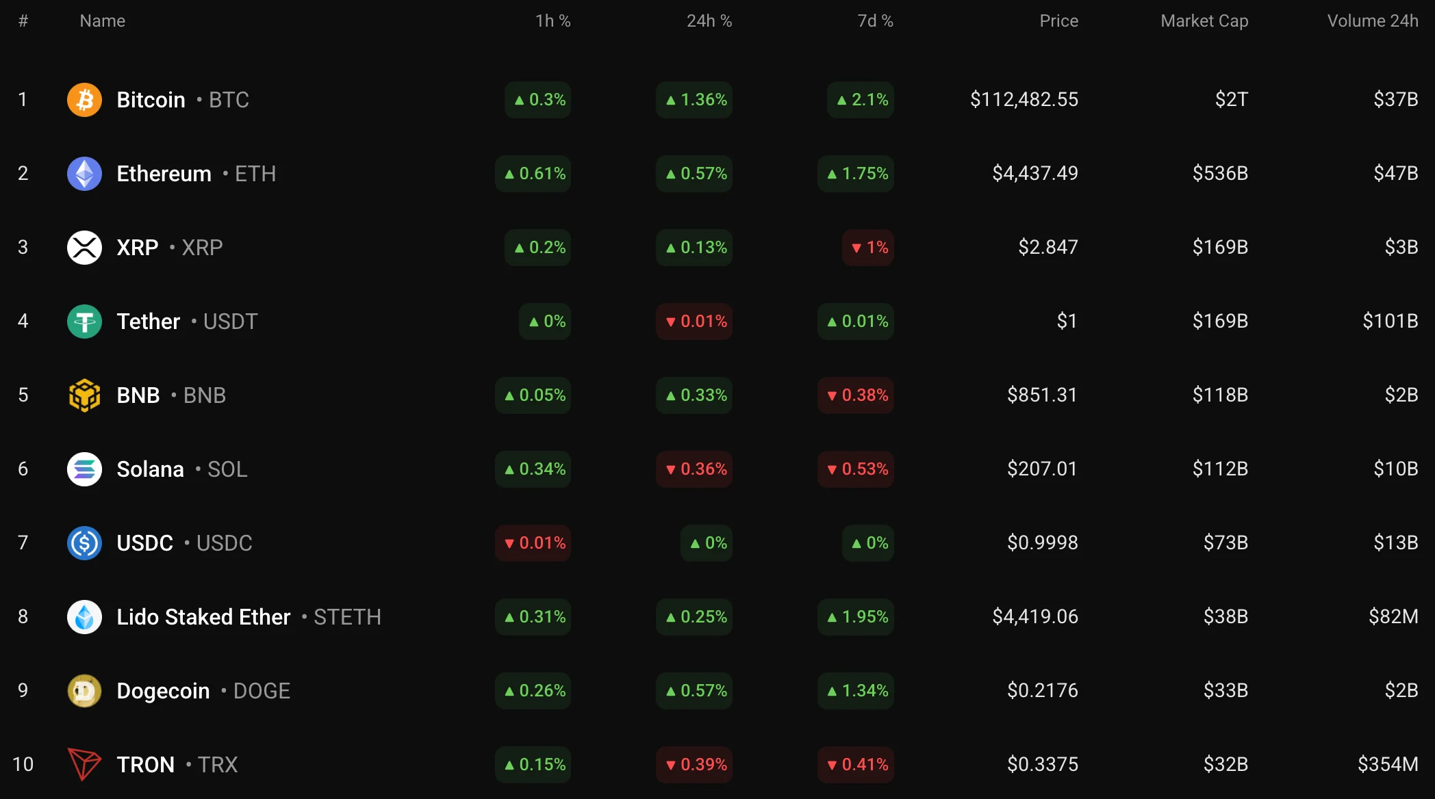Click the Bitcoin coin logo icon
The image size is (1435, 799).
84,100
